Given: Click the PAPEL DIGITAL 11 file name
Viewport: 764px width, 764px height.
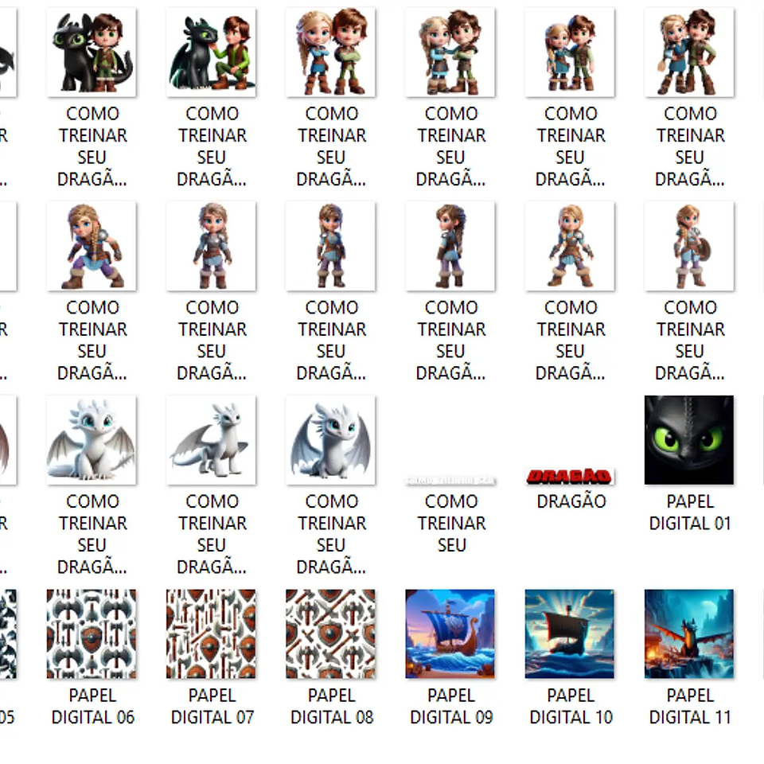Looking at the screenshot, I should coord(690,706).
